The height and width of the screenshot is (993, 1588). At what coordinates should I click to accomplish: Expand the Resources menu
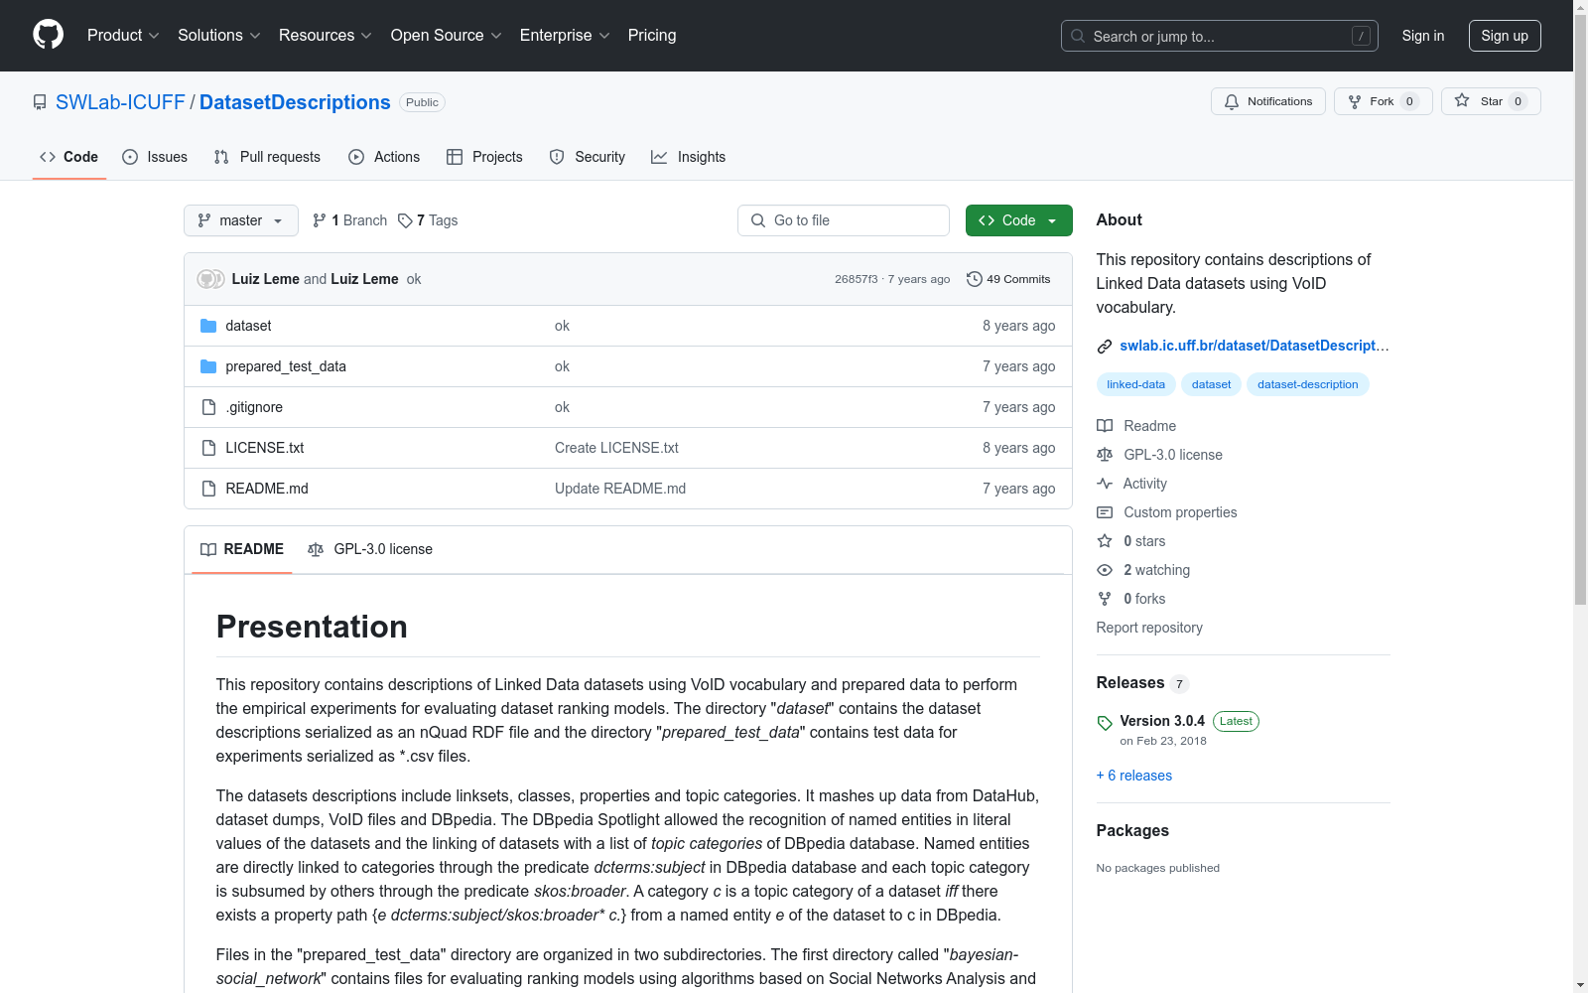pyautogui.click(x=326, y=36)
